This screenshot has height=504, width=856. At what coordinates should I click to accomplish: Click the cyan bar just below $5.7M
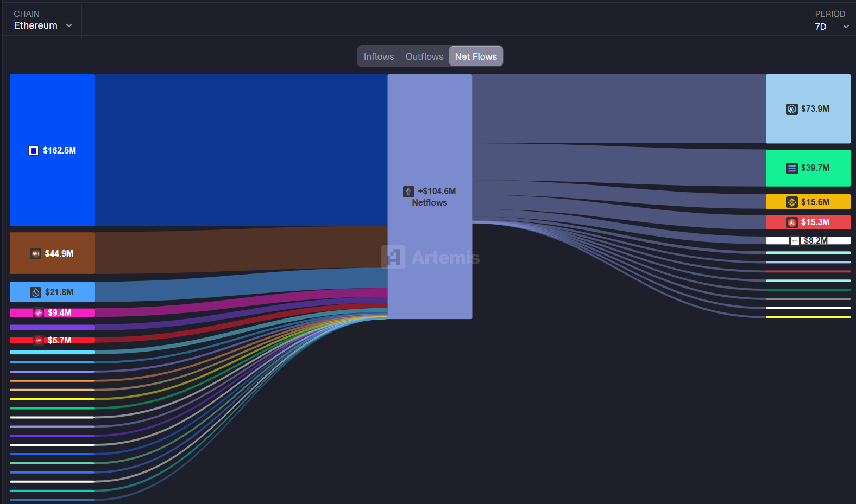click(52, 352)
